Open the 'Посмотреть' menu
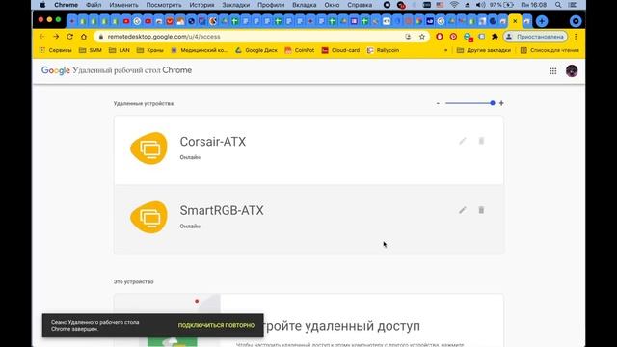Screen dimensions: 617x347 164,5
